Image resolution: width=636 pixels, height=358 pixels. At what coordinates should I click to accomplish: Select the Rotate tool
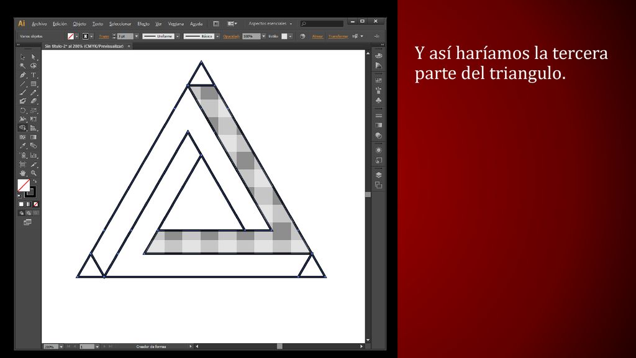[x=23, y=111]
